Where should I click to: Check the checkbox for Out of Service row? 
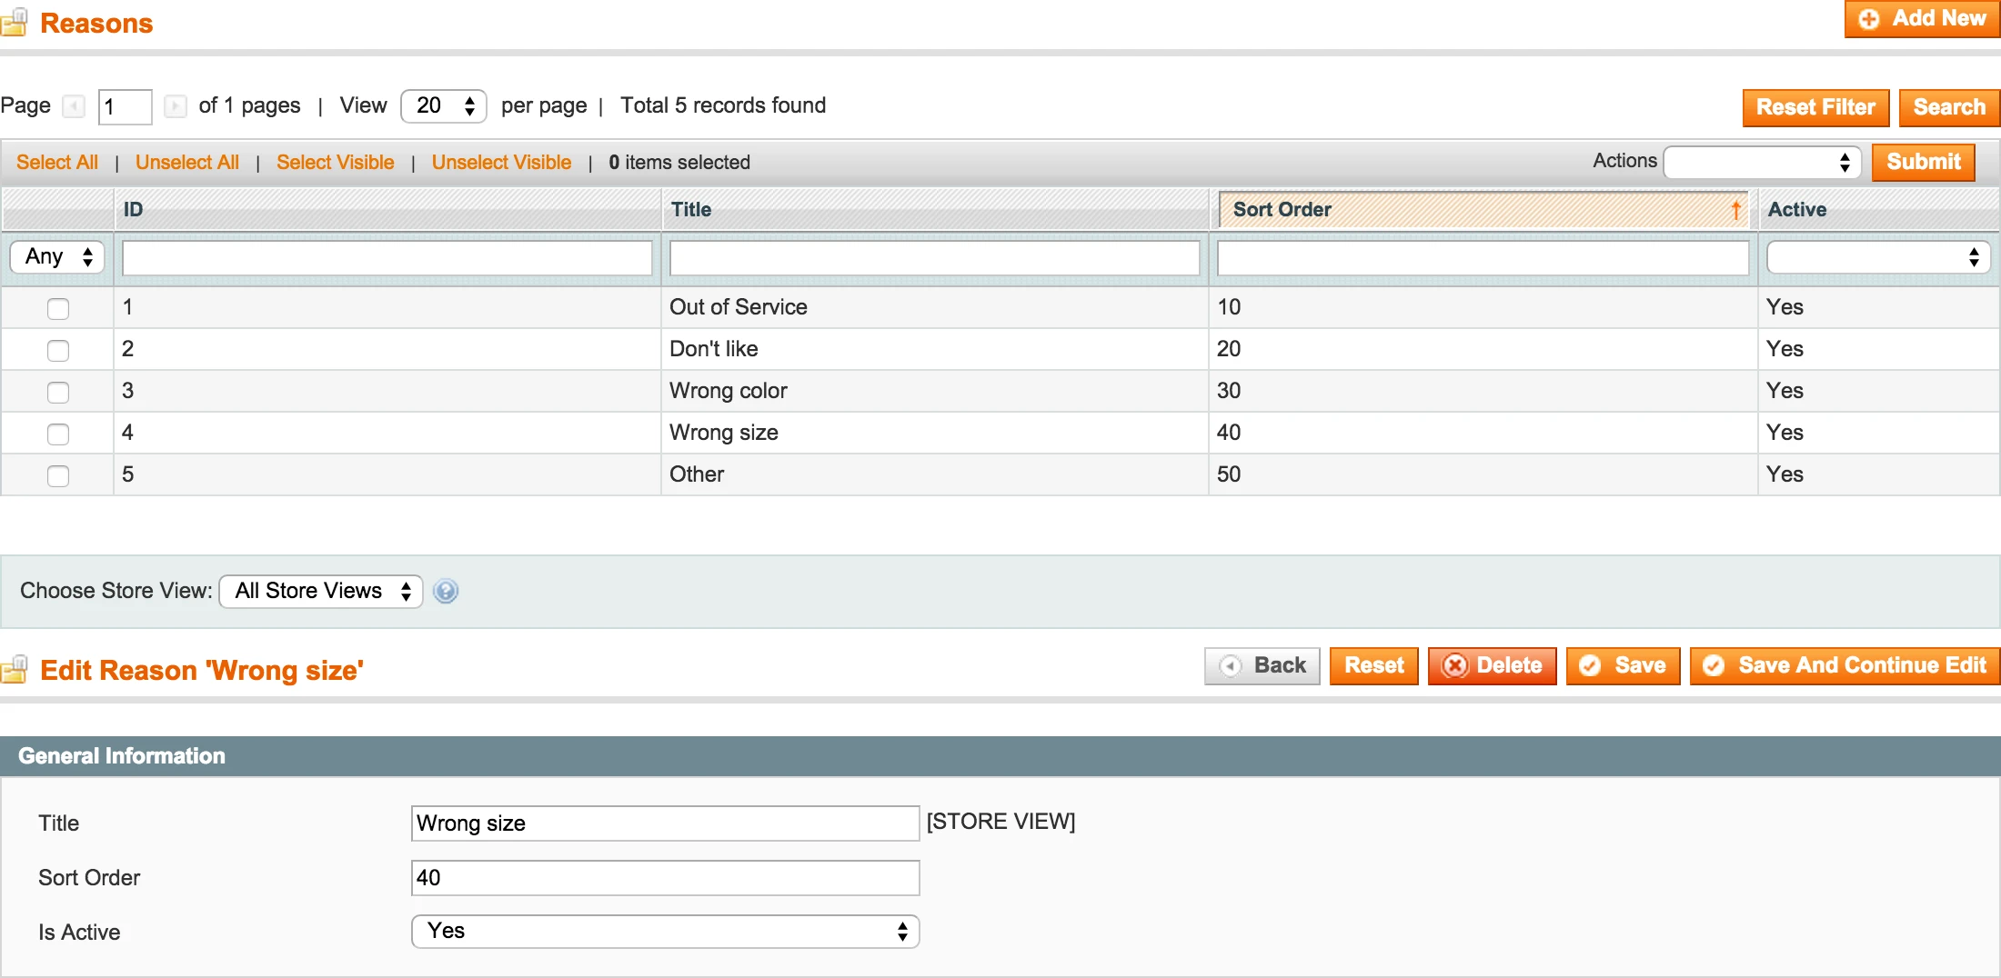tap(58, 309)
